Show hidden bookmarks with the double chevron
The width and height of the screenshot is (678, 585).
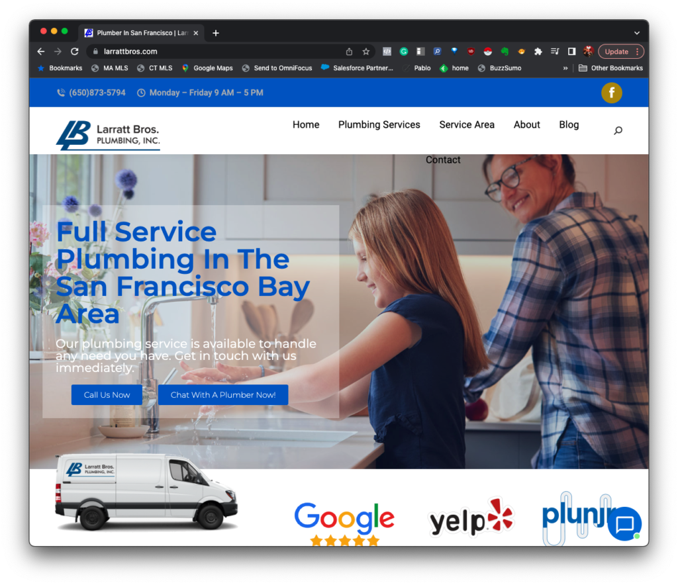[565, 68]
